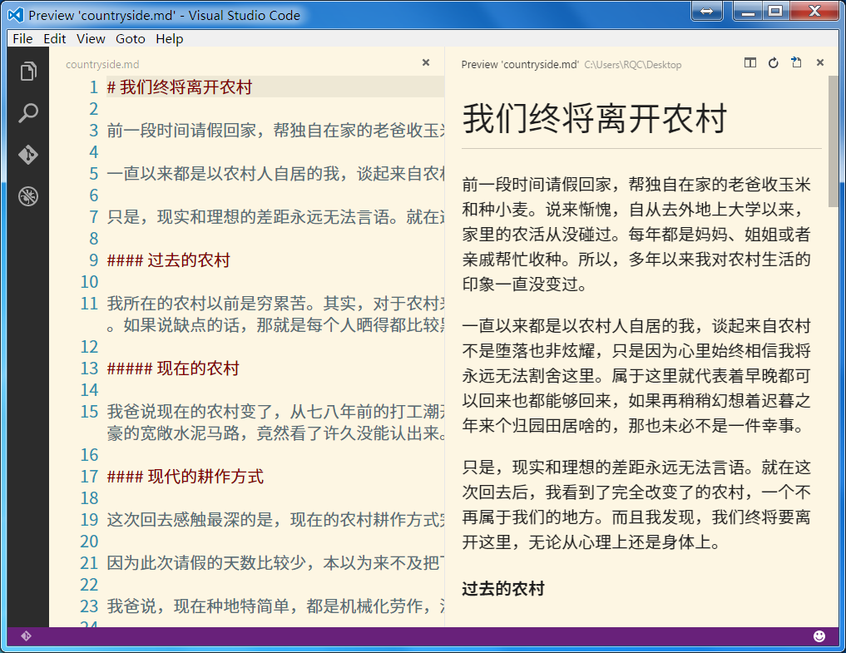Click line 15 text starting '我爸说现在的农村变了'
This screenshot has height=653, width=846.
tap(275, 422)
